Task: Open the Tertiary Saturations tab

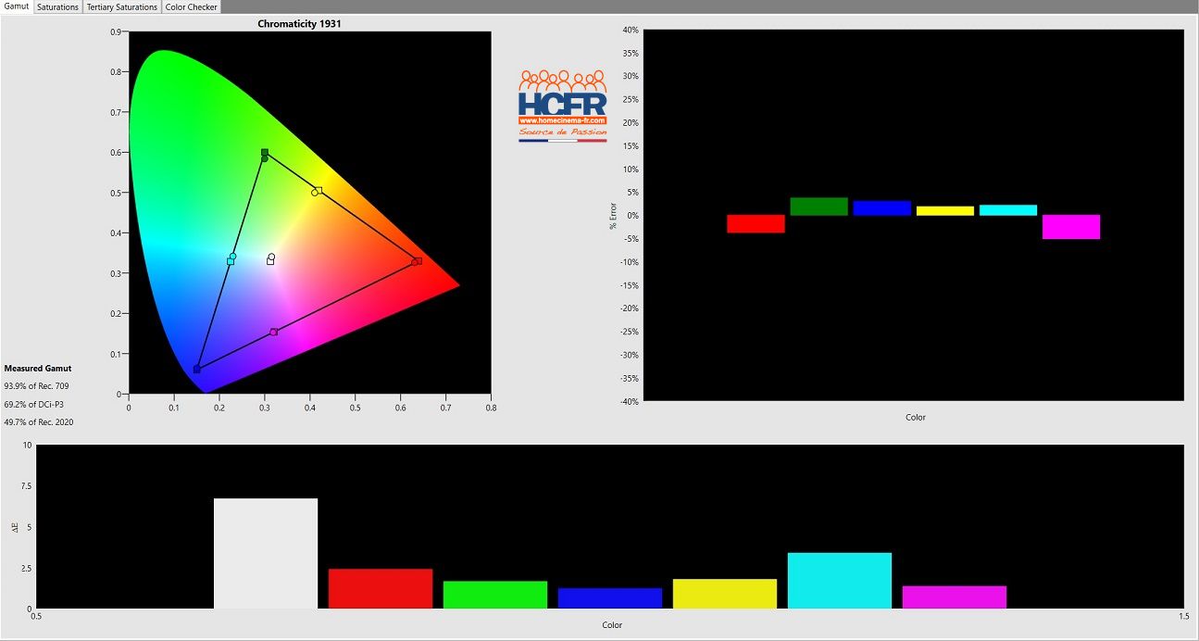Action: pos(121,7)
